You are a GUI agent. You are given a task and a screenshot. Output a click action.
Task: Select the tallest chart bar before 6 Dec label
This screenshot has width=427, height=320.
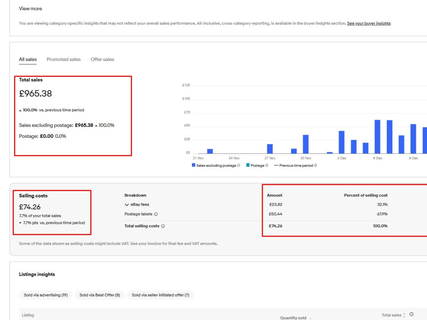click(x=377, y=137)
